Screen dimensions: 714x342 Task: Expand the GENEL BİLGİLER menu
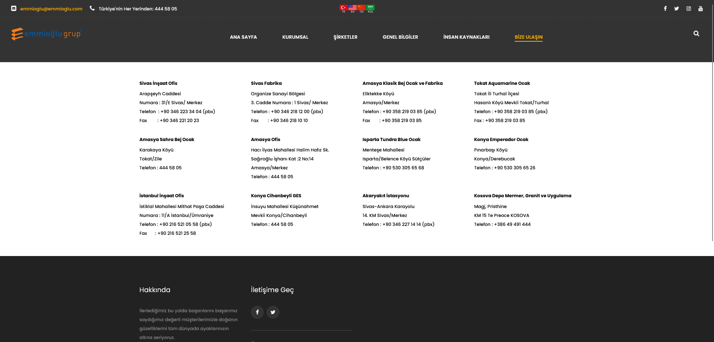coord(400,37)
